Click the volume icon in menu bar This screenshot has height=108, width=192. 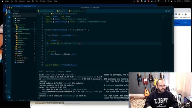152,1
